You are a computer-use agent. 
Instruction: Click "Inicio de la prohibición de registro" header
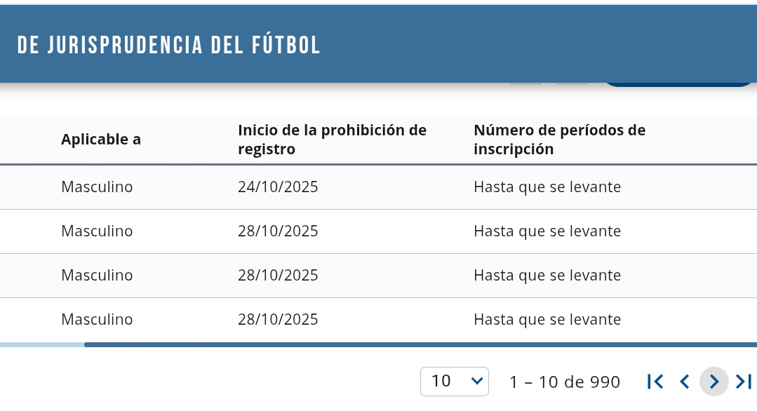pyautogui.click(x=332, y=140)
